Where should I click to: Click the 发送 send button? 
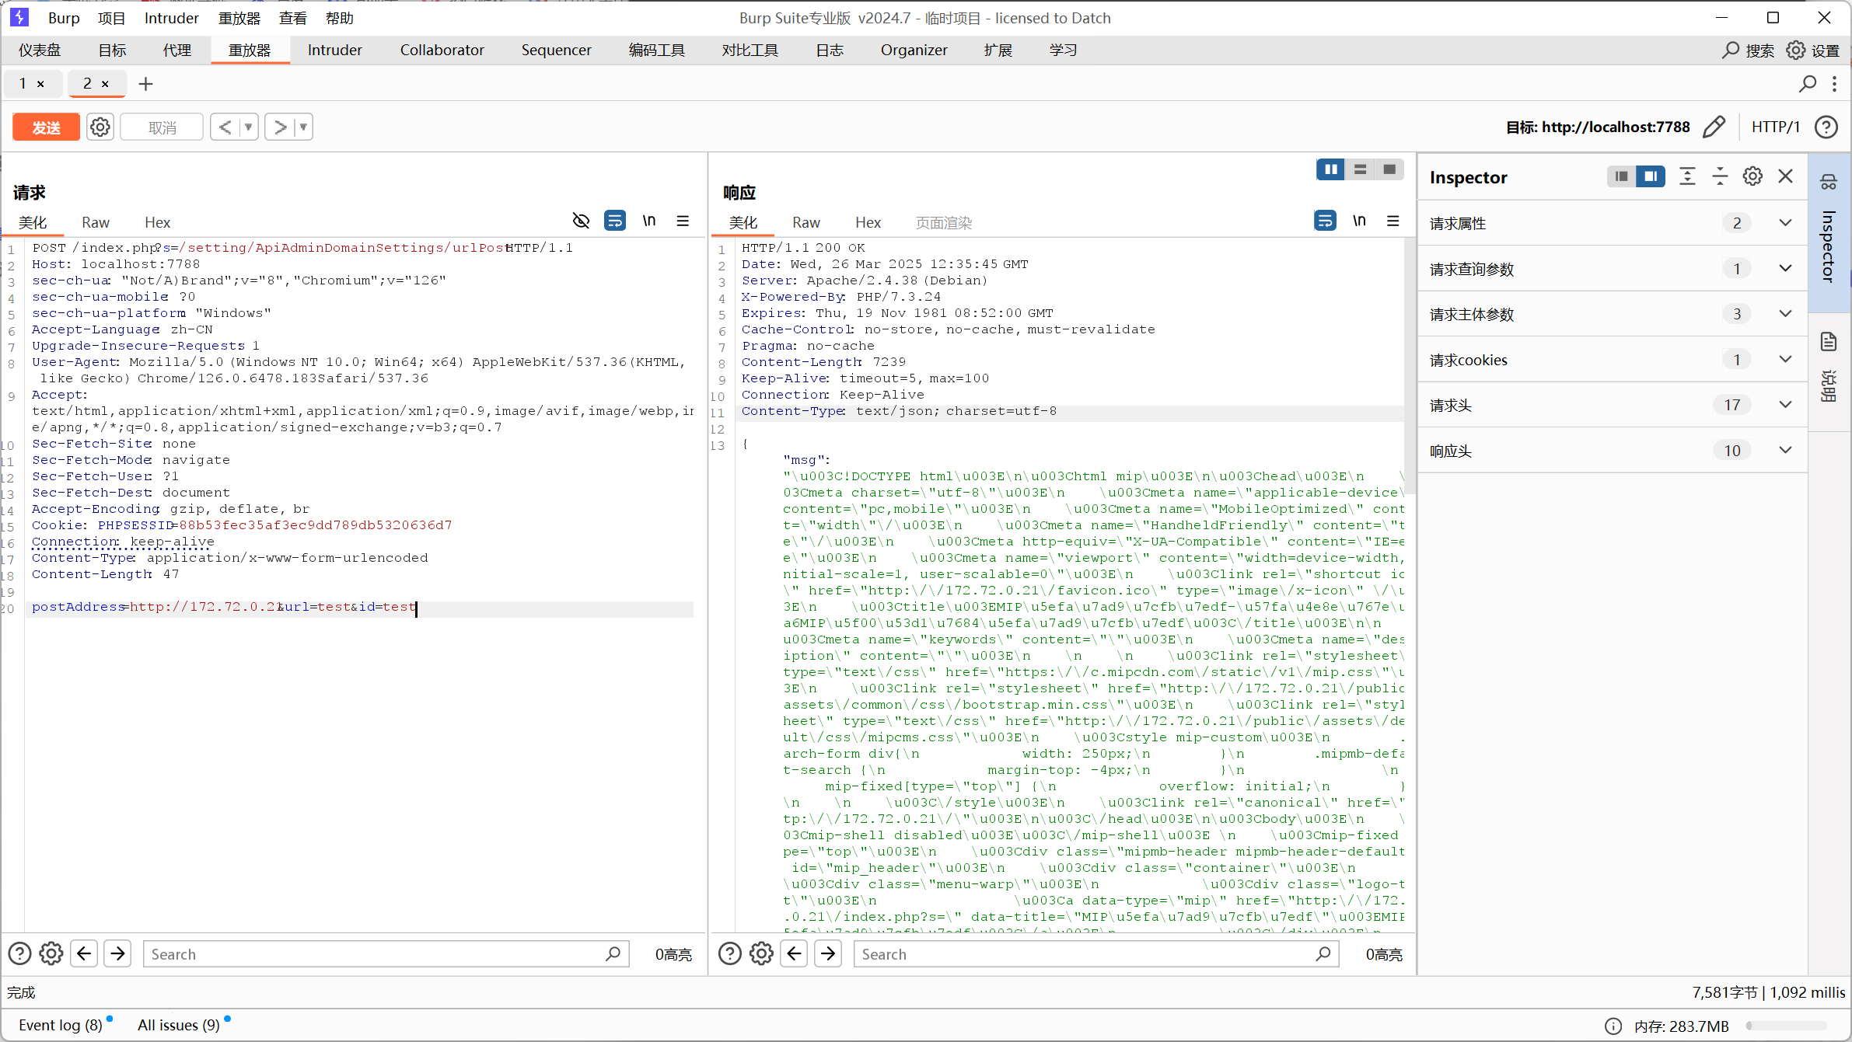pyautogui.click(x=47, y=127)
